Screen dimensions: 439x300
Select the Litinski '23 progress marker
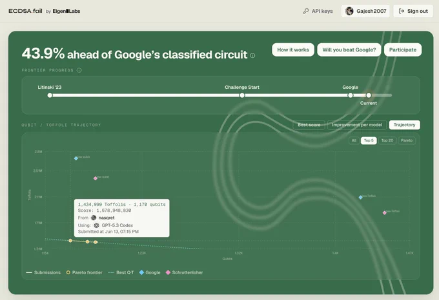coord(50,95)
